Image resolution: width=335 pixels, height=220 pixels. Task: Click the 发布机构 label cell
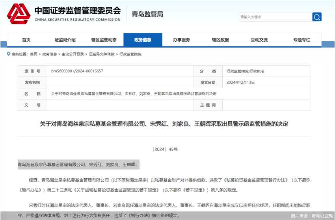pyautogui.click(x=32, y=83)
